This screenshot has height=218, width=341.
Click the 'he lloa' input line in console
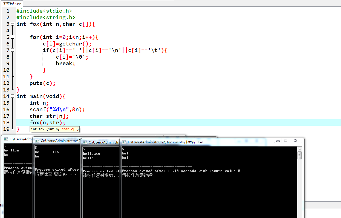coord(11,150)
